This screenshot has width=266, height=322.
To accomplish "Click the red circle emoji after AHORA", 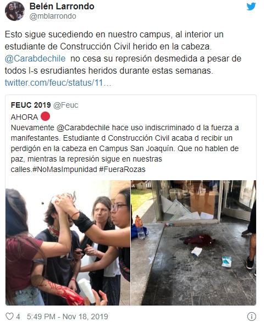I will [45, 116].
